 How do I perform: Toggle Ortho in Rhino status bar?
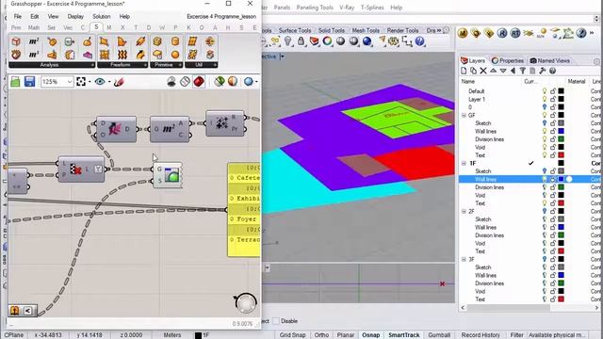pyautogui.click(x=321, y=335)
